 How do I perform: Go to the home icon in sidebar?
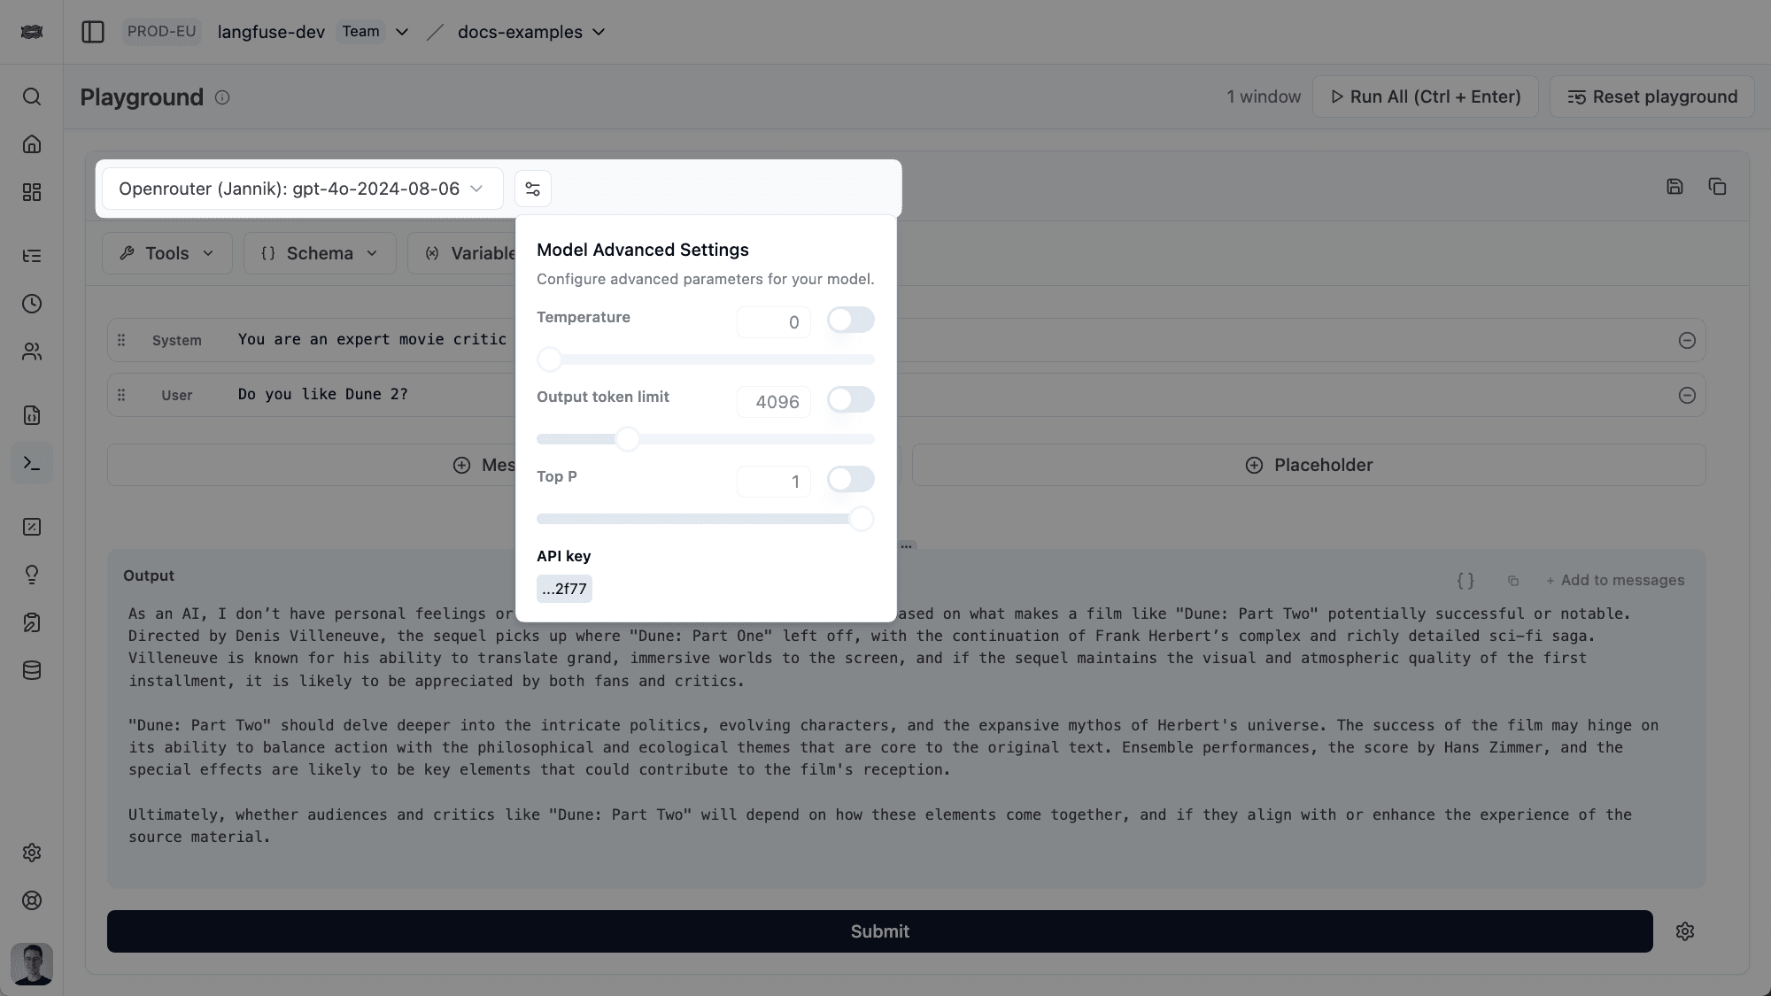pyautogui.click(x=32, y=144)
